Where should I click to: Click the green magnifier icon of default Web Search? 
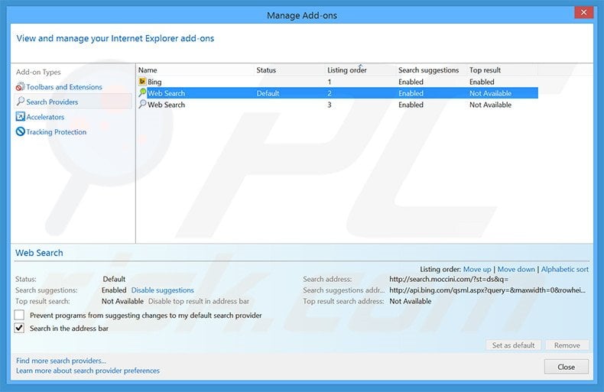pos(142,92)
